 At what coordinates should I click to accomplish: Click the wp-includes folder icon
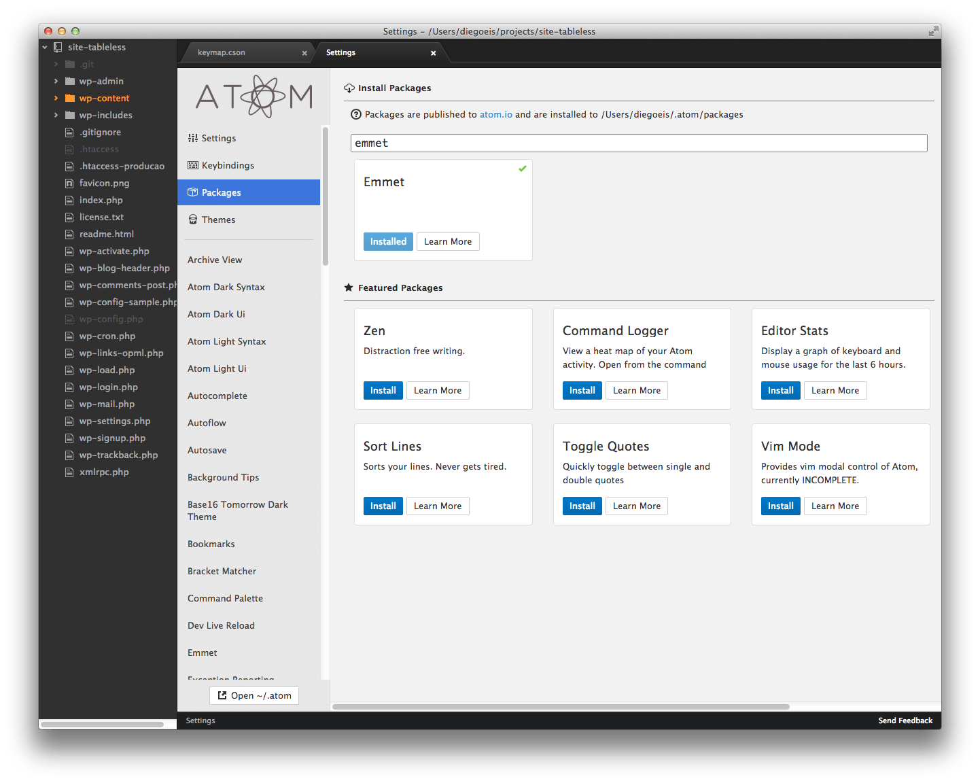pos(70,115)
